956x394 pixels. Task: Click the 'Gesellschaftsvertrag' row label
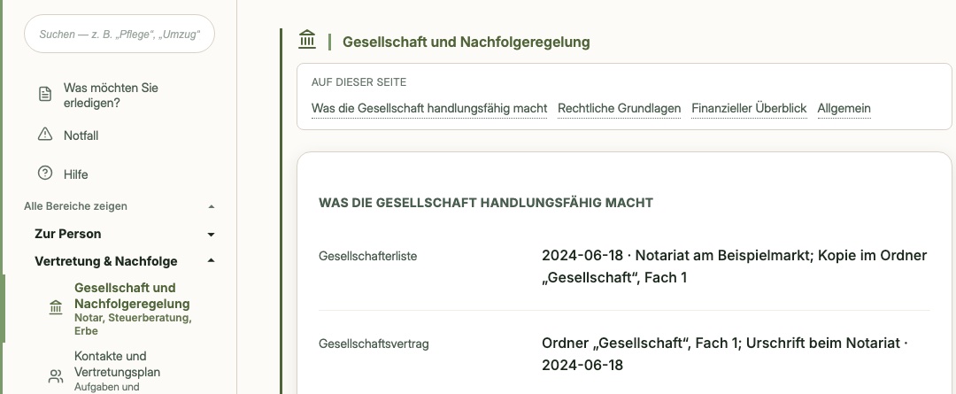[374, 344]
